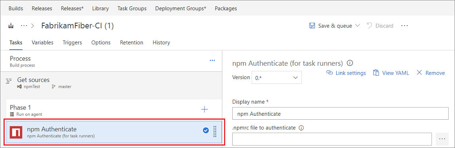
Task: Expand the breadcrumb ellipsis before FabrikamFiber-CI
Action: [23, 26]
